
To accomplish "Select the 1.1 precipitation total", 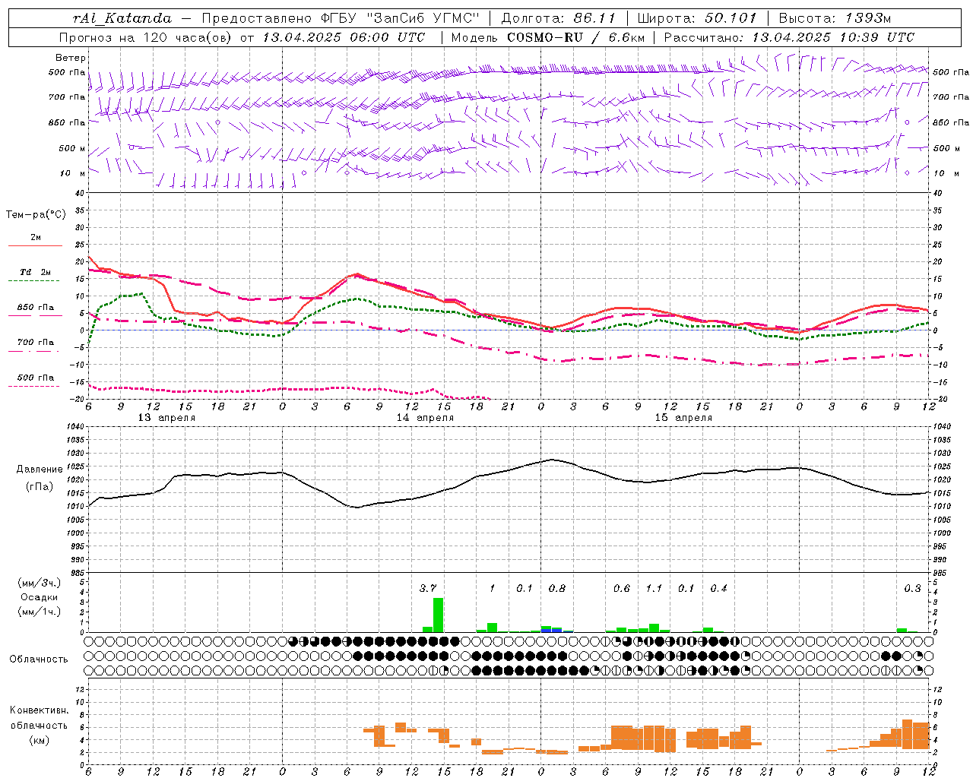I will [654, 588].
